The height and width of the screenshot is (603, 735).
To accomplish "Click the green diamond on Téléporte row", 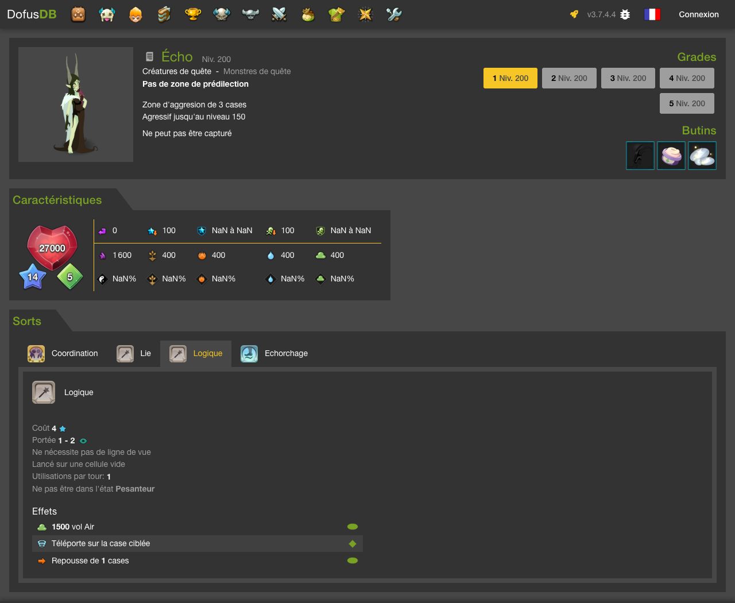I will point(353,544).
